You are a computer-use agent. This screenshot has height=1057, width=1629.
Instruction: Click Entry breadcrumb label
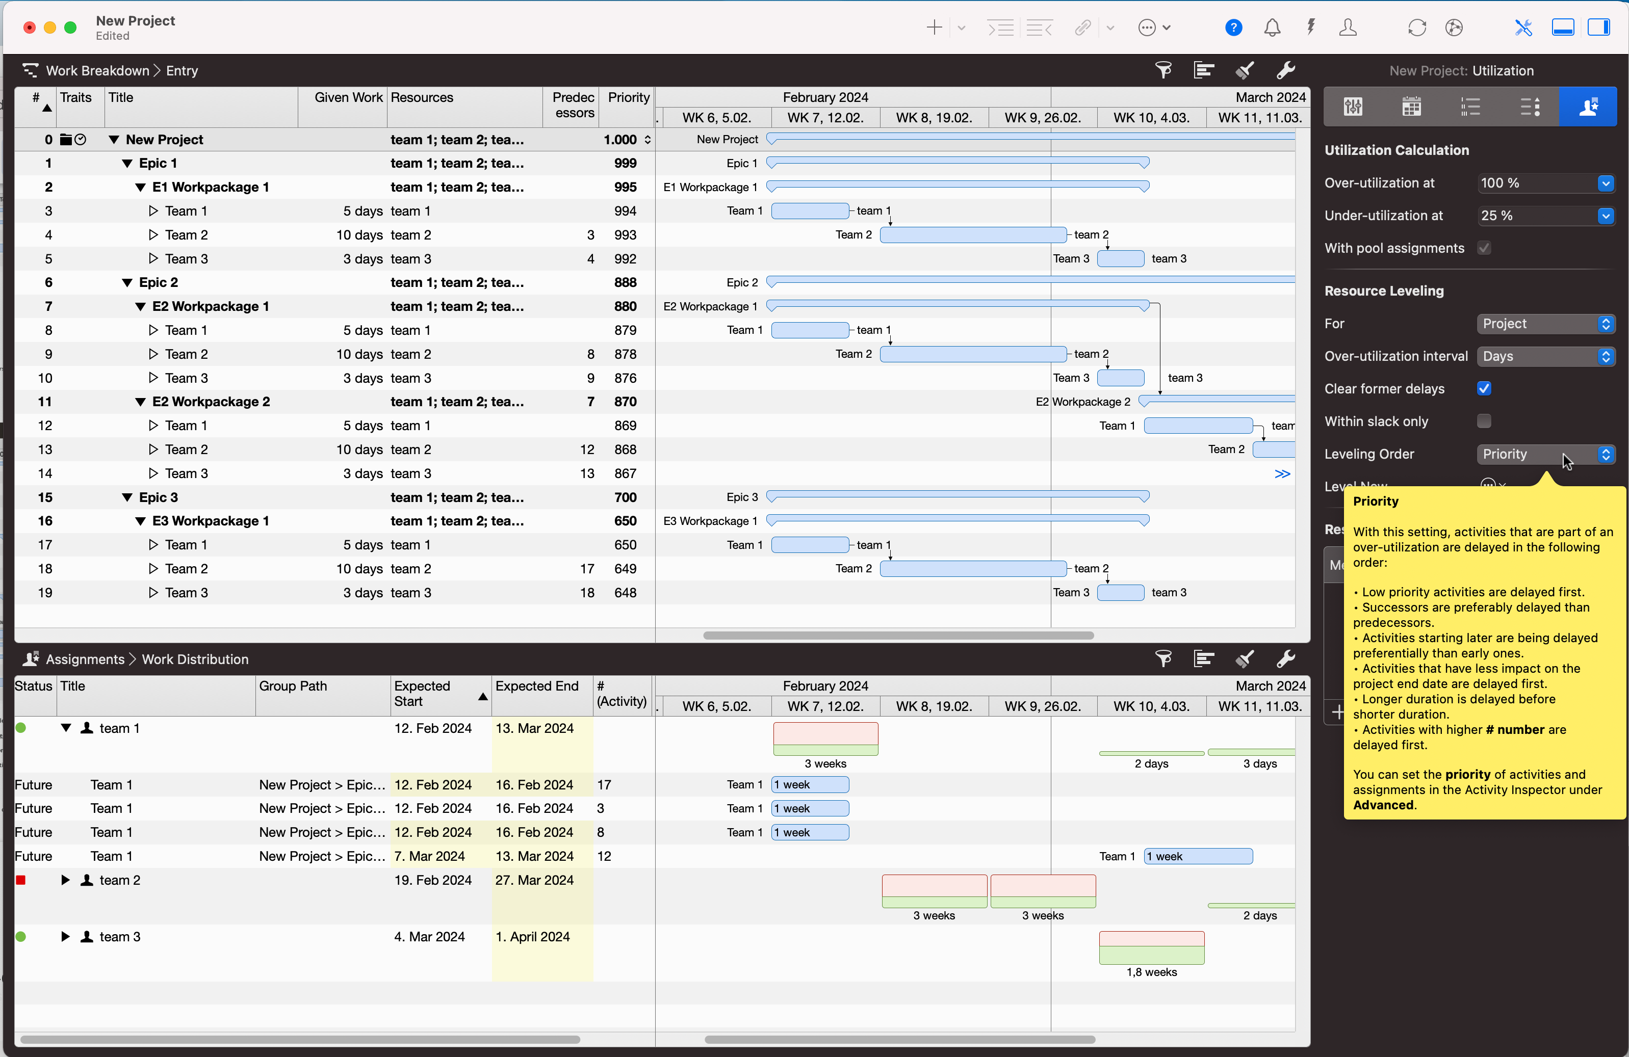click(x=182, y=70)
